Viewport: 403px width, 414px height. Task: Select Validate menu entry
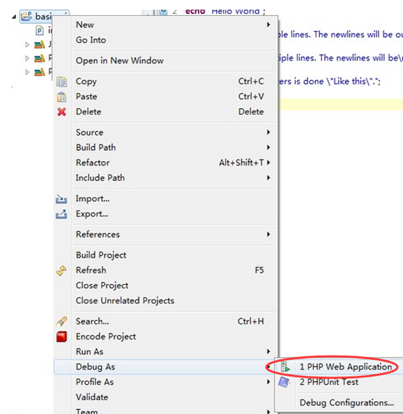click(x=166, y=397)
